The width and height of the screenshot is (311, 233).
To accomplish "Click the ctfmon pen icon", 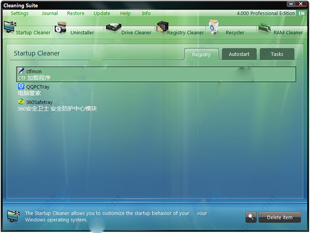I will 21,71.
